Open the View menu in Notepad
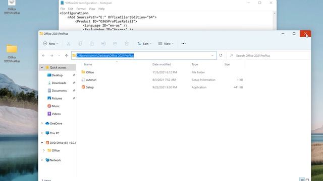 (x=92, y=9)
